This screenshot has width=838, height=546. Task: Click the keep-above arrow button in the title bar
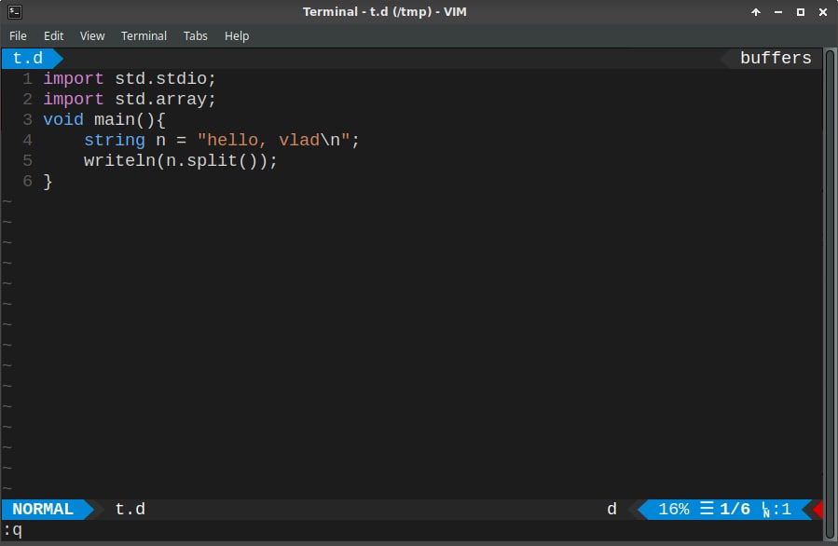point(756,12)
